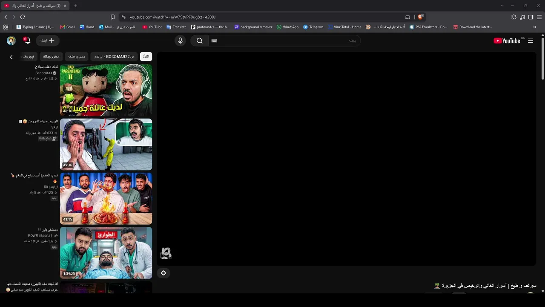Open the Brave main hamburger menu

click(539, 17)
